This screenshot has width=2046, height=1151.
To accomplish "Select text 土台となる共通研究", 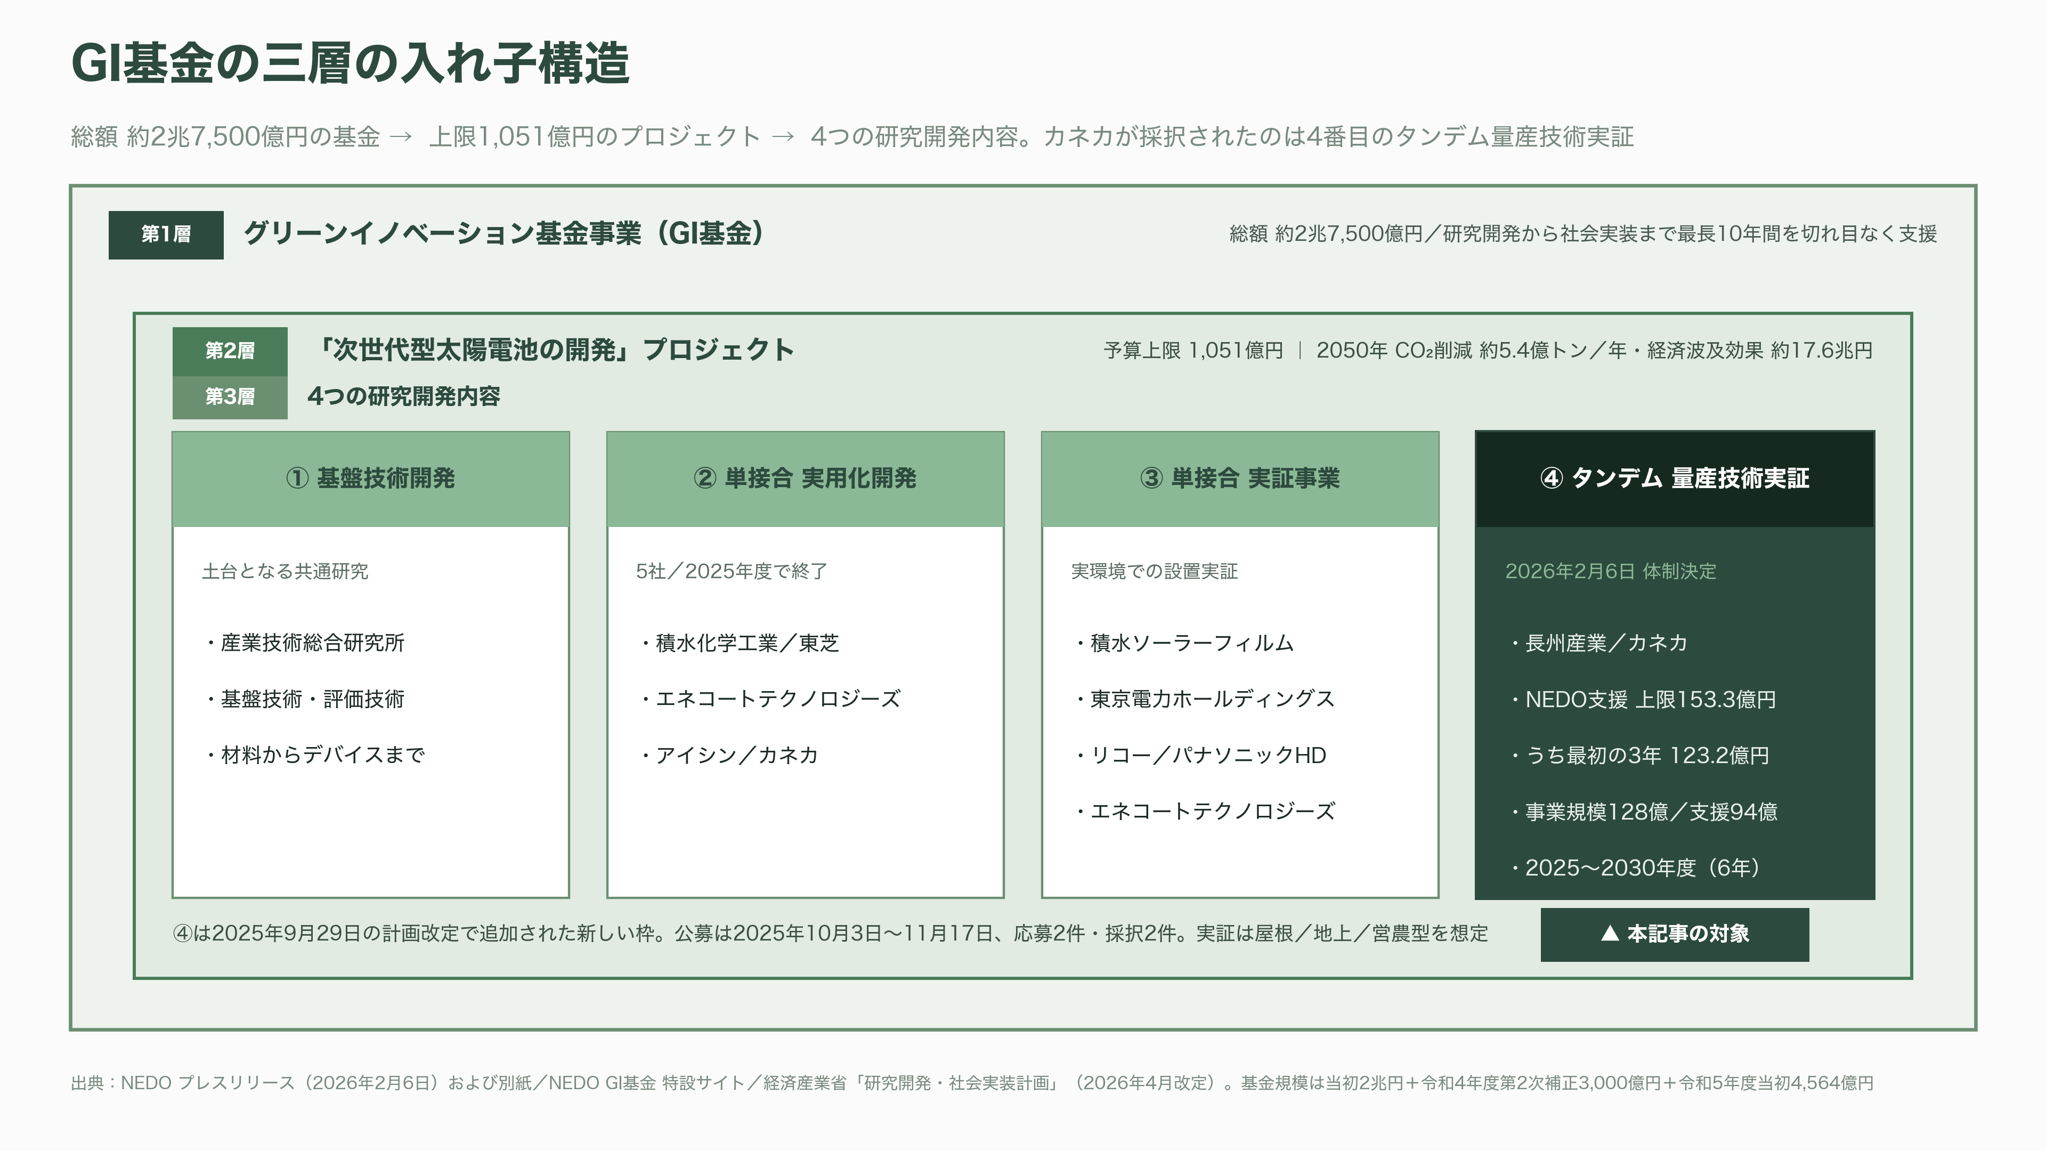I will pyautogui.click(x=285, y=571).
